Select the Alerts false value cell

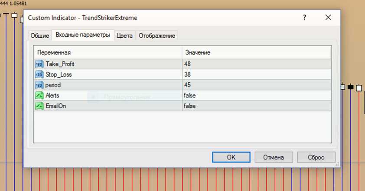coord(256,95)
